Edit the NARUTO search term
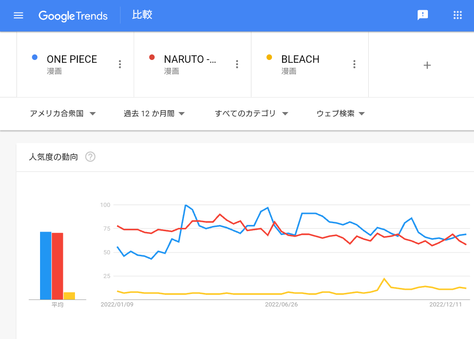The width and height of the screenshot is (474, 339). pos(190,60)
